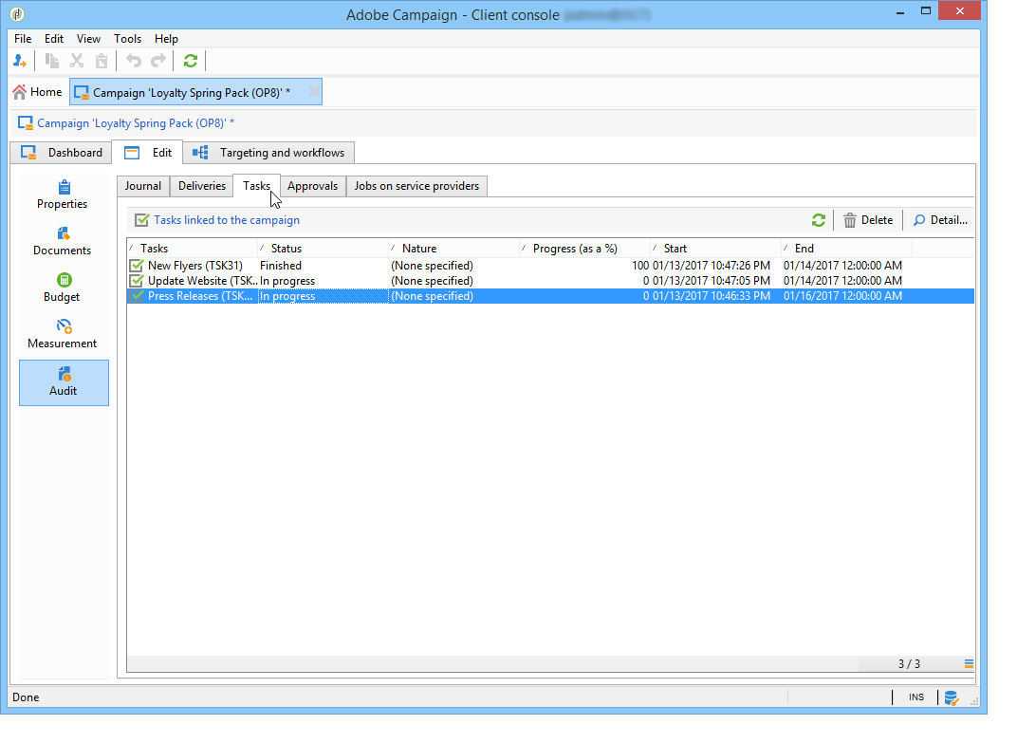Sort by the Nature column header

click(x=454, y=248)
